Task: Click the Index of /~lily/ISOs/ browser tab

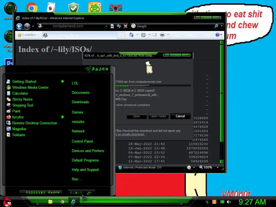Action: (80, 35)
